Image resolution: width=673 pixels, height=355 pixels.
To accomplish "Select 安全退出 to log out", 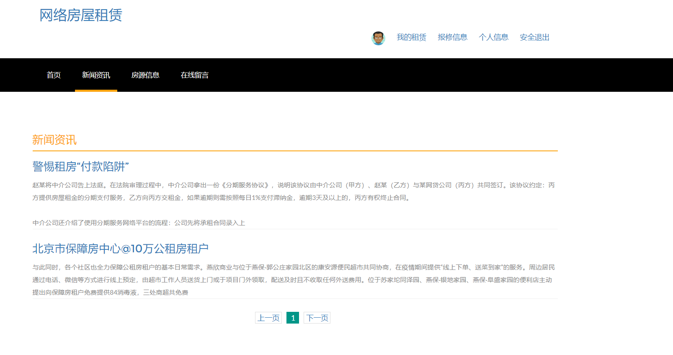I will pos(534,37).
